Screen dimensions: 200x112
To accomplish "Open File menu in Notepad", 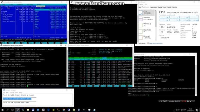I will coord(4,93).
